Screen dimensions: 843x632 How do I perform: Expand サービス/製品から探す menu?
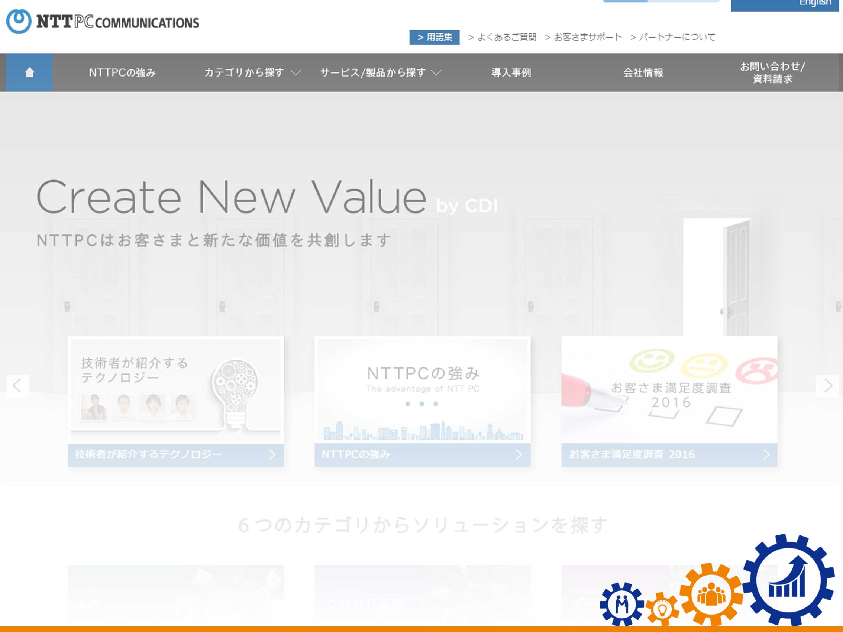click(380, 72)
